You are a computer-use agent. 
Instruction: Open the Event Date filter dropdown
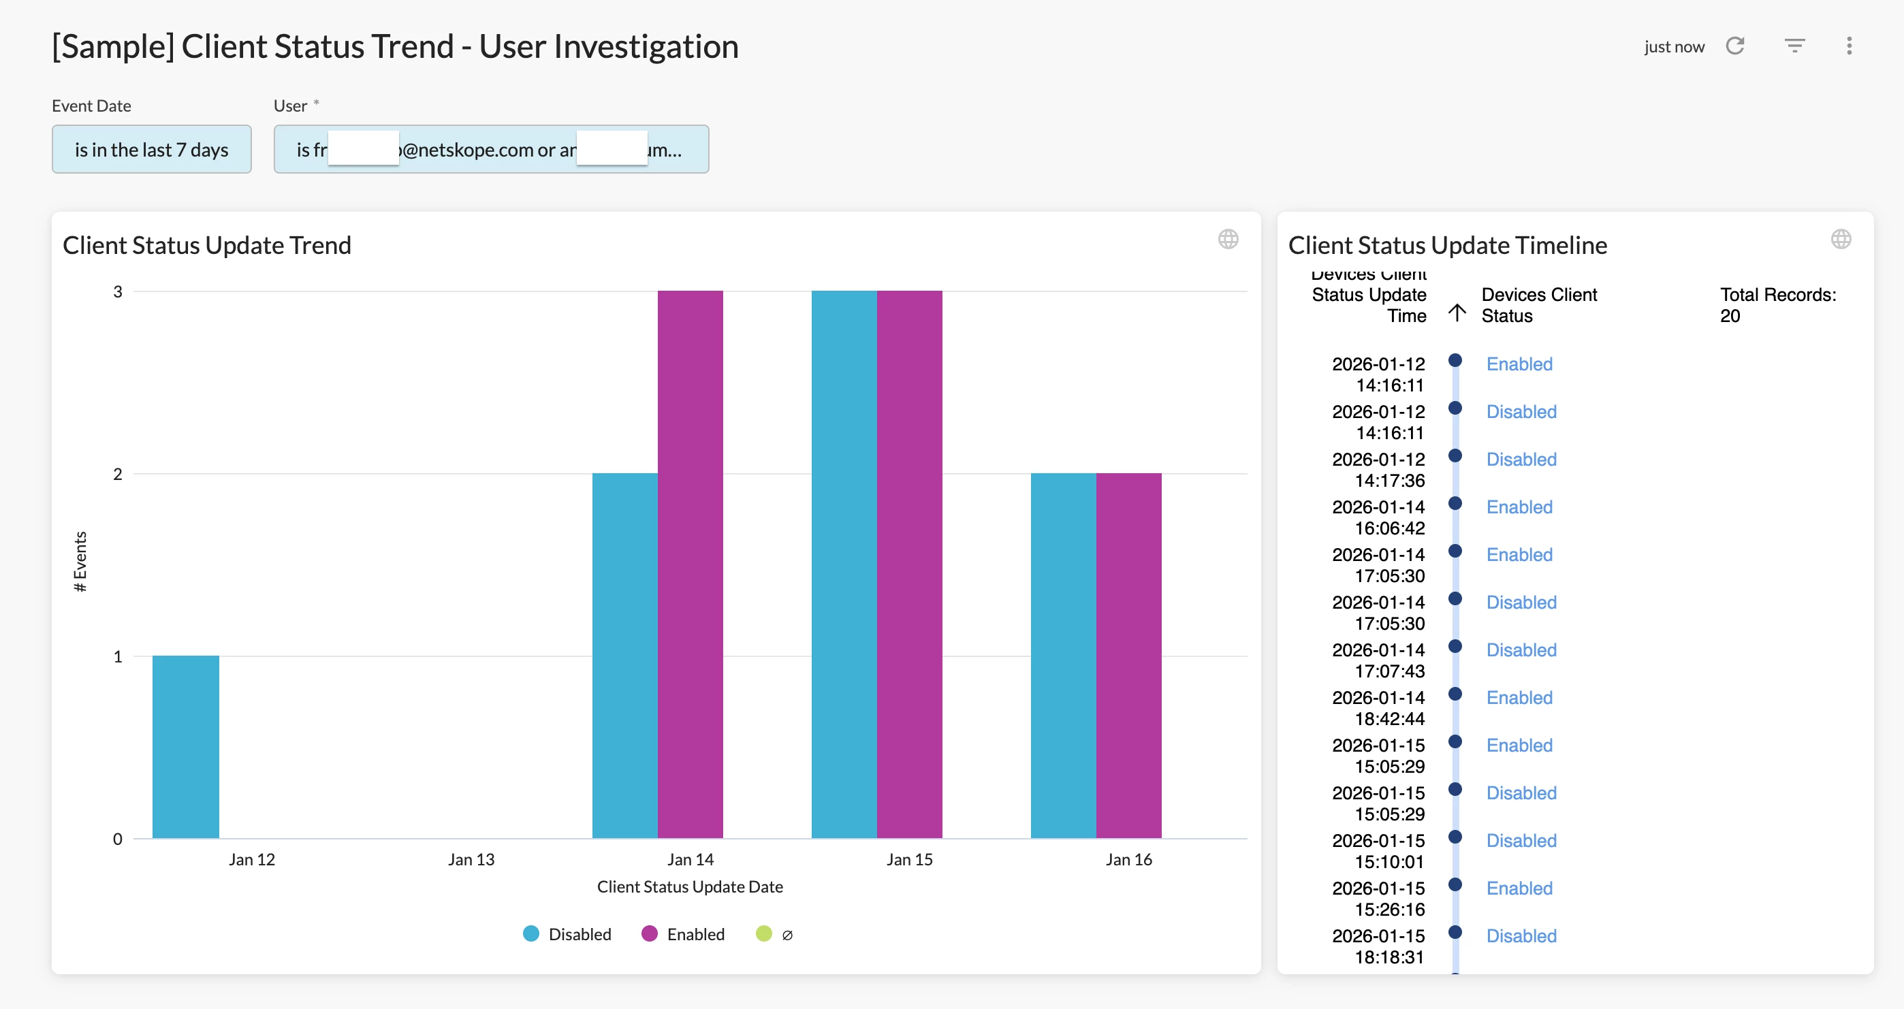click(x=152, y=149)
